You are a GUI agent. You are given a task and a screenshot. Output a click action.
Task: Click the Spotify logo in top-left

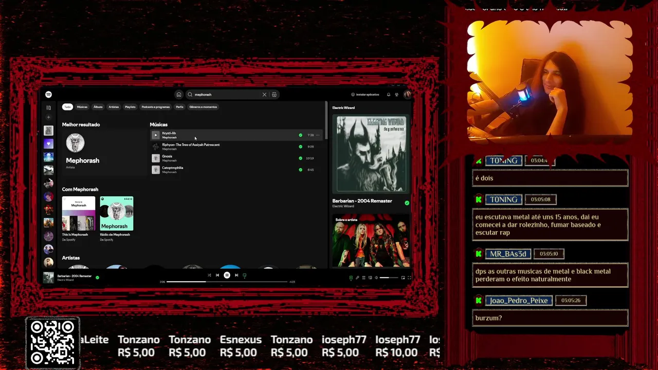click(x=48, y=95)
